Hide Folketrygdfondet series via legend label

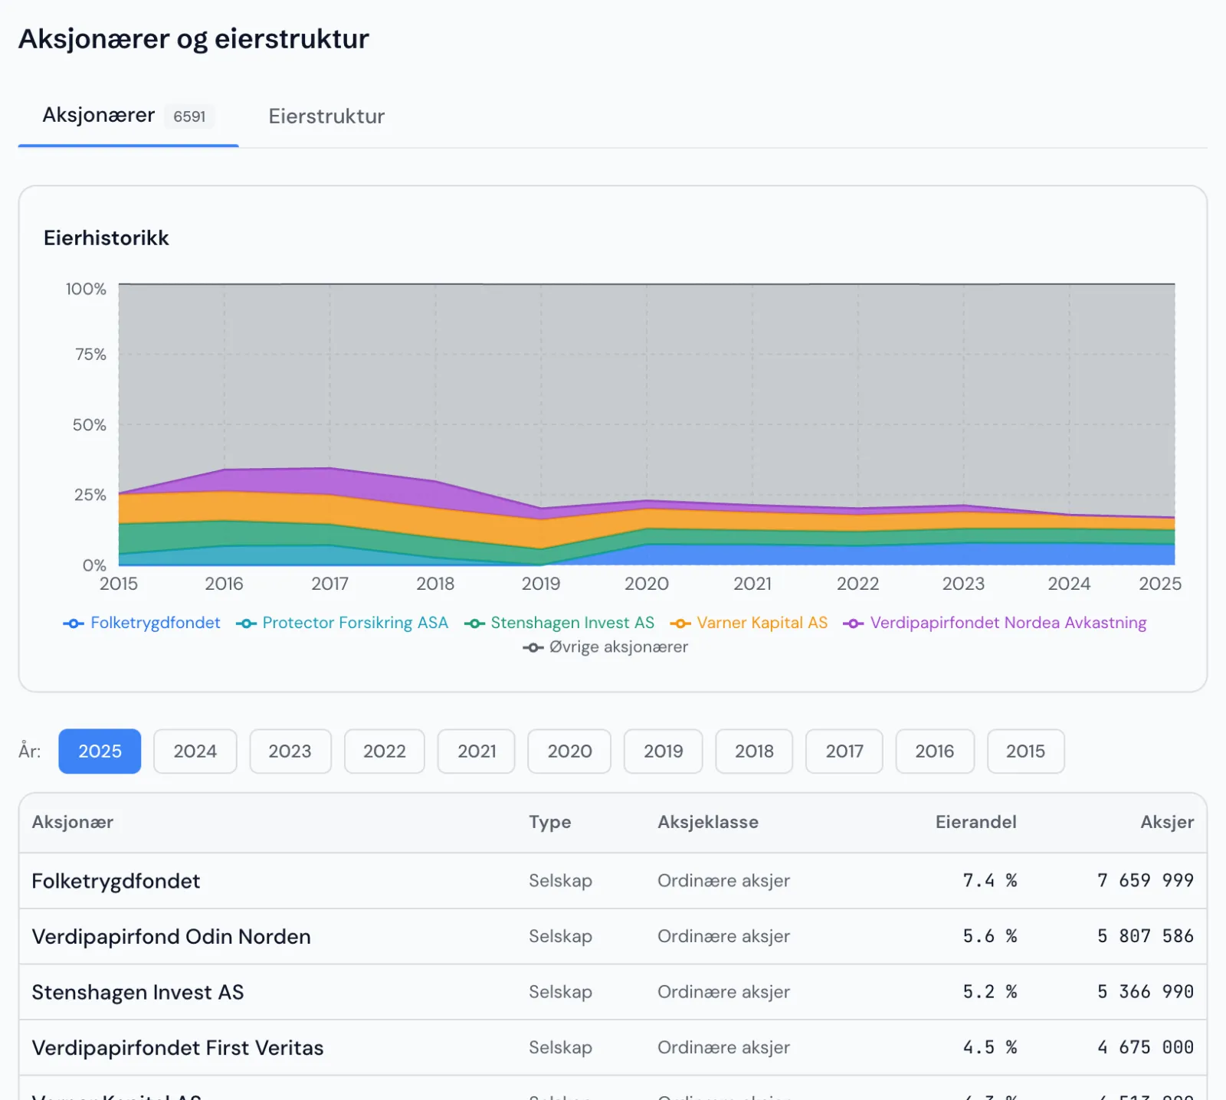(156, 623)
